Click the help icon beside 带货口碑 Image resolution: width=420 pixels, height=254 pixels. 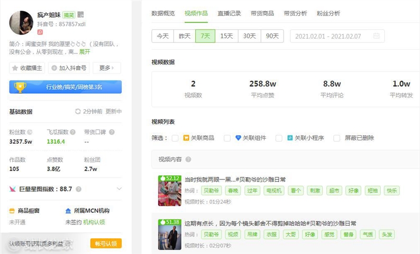pyautogui.click(x=111, y=132)
